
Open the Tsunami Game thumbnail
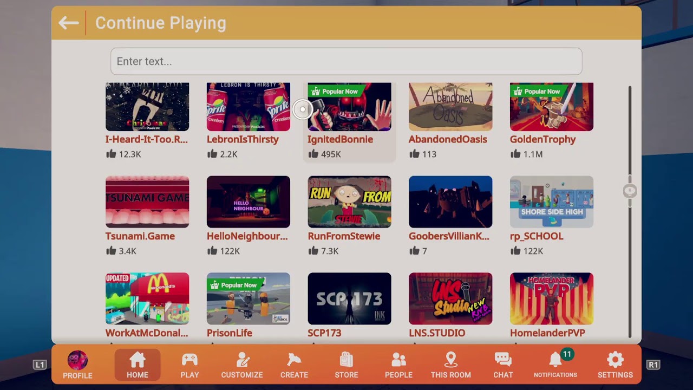point(147,201)
